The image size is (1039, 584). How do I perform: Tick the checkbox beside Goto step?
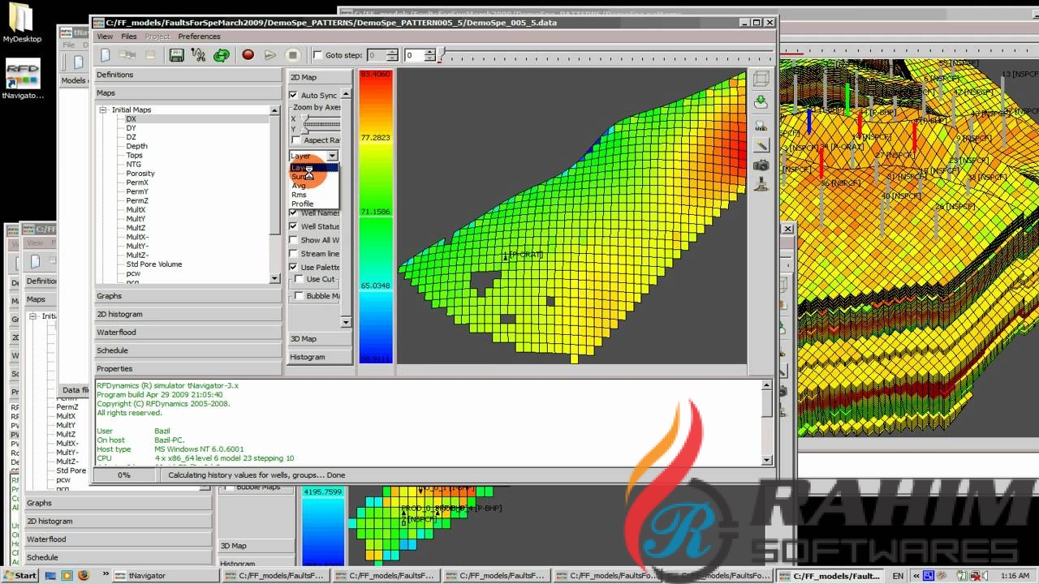coord(317,55)
